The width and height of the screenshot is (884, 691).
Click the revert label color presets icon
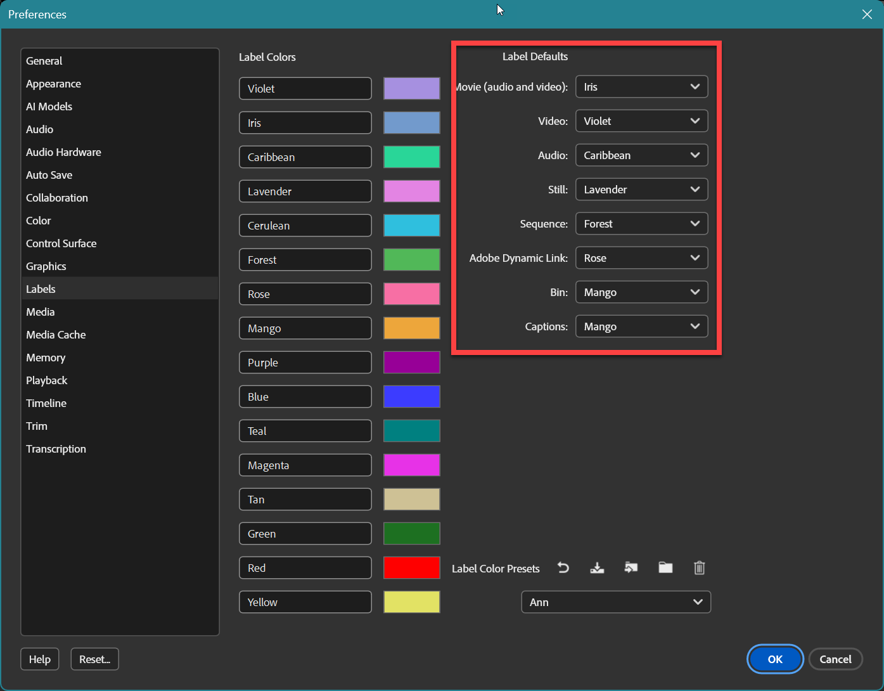563,568
